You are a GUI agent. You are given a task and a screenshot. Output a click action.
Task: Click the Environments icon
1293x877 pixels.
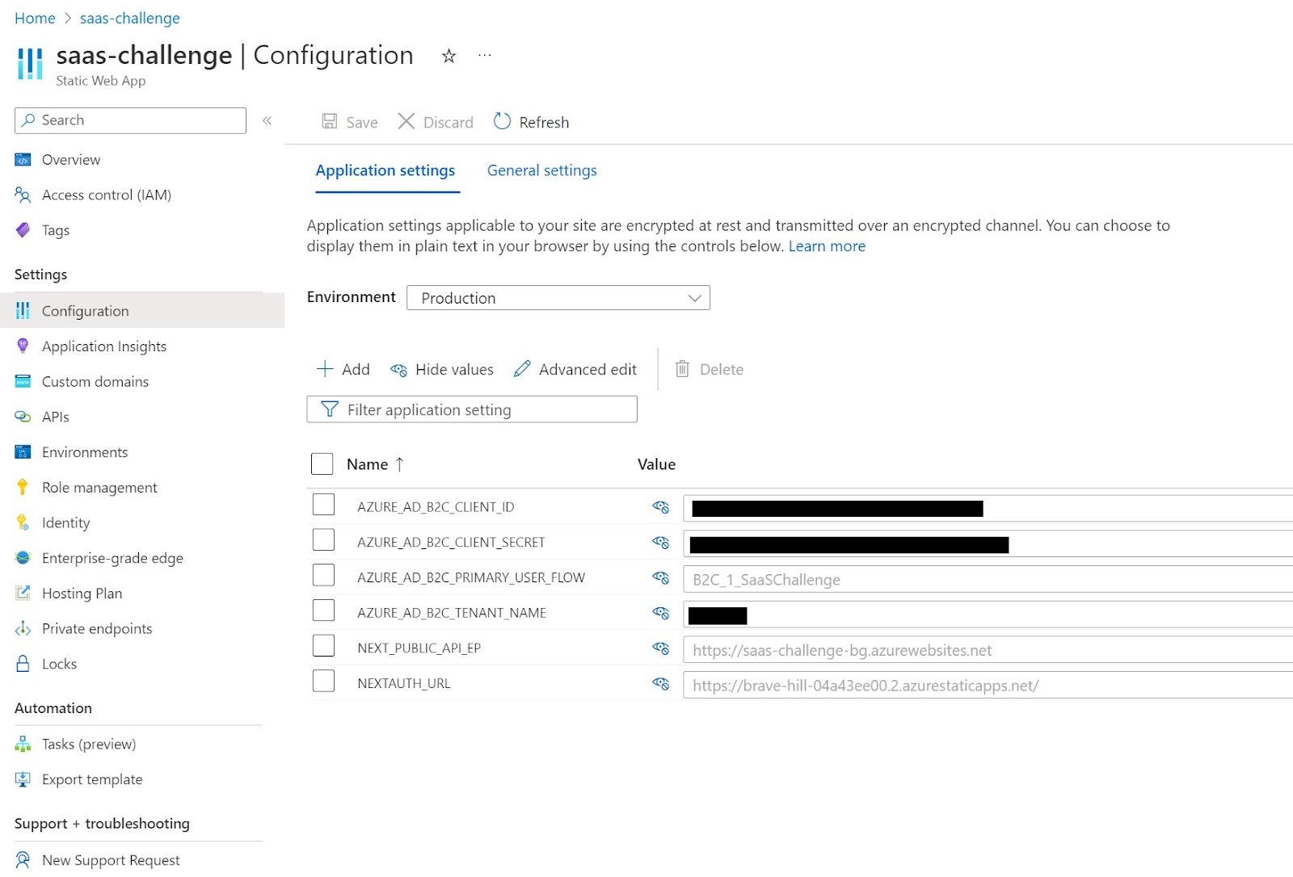coord(23,452)
